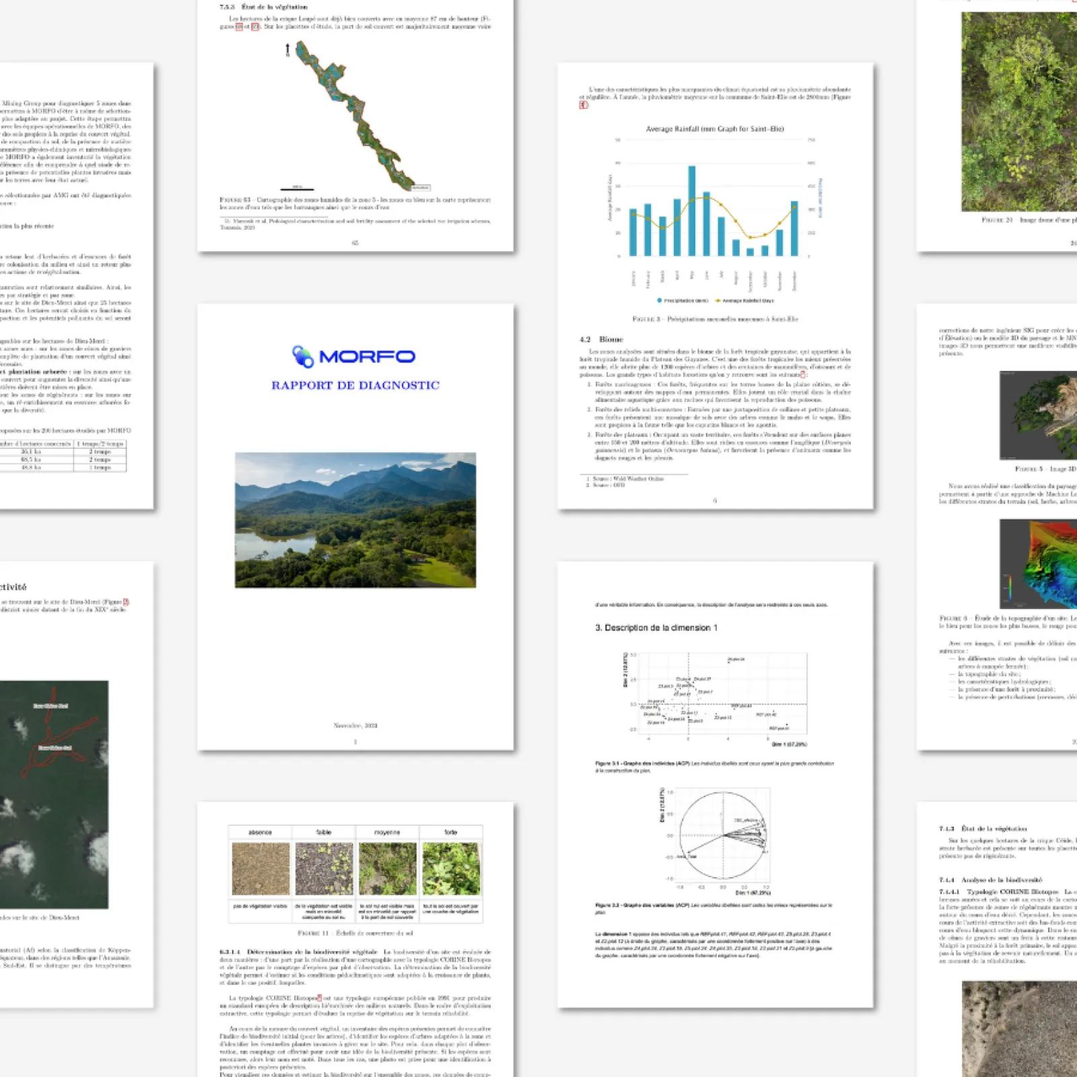The height and width of the screenshot is (1077, 1077).
Task: Select the 'moyenne' column label
Action: pyautogui.click(x=388, y=833)
